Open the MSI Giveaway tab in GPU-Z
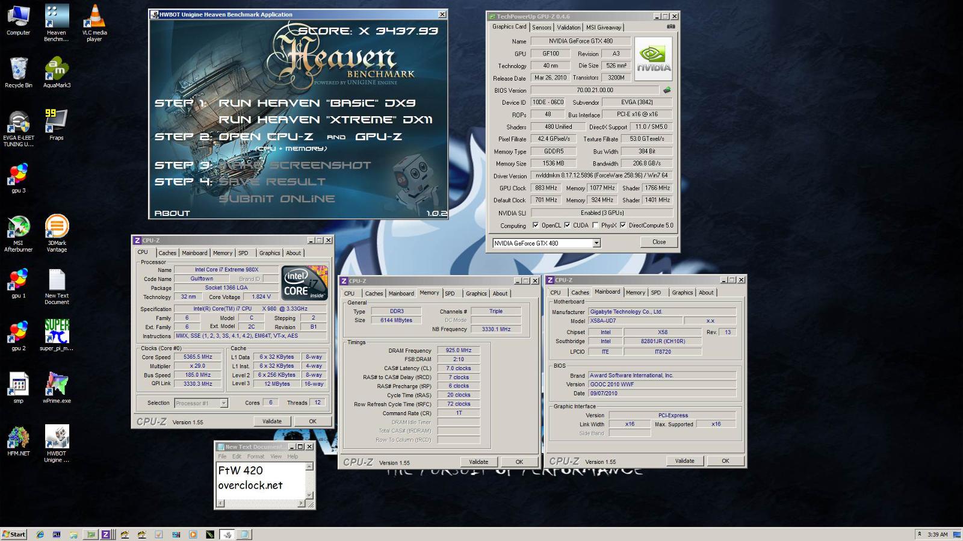963x541 pixels. 604,28
